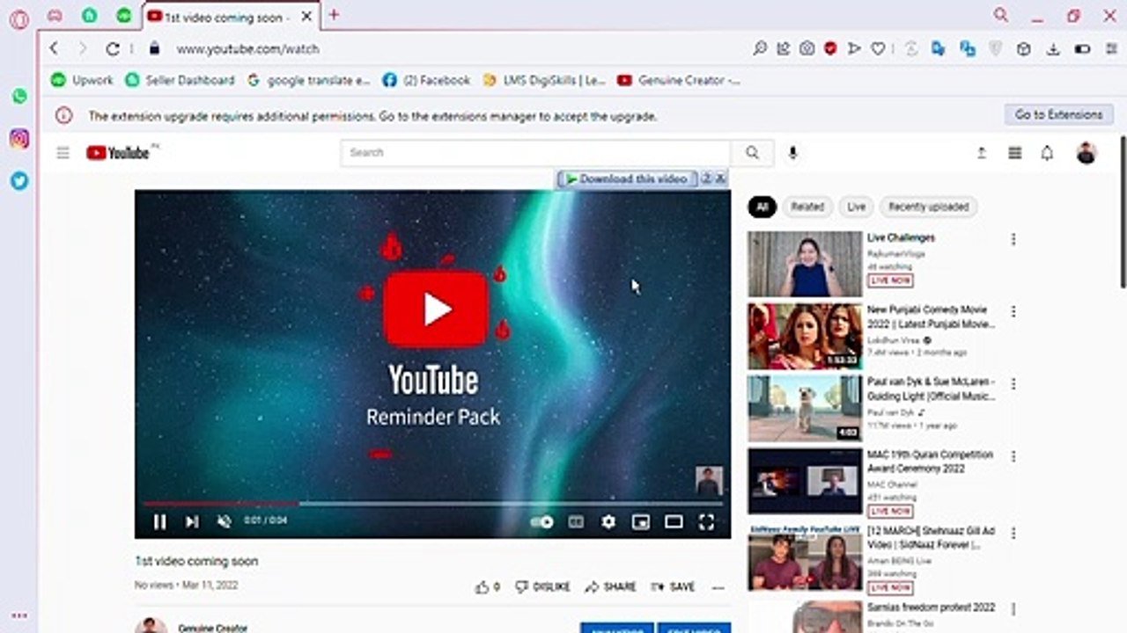The width and height of the screenshot is (1127, 633).
Task: Open the Facebook bookmark
Action: pyautogui.click(x=426, y=80)
